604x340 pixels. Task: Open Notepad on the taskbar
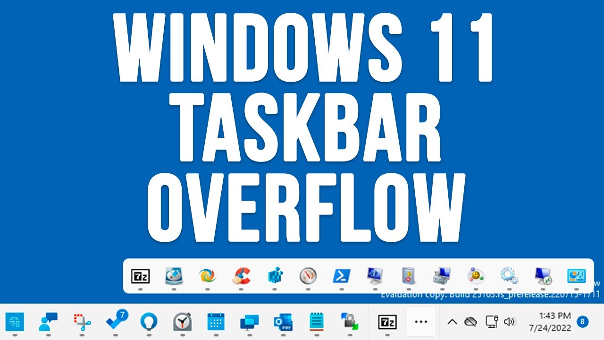click(x=317, y=322)
